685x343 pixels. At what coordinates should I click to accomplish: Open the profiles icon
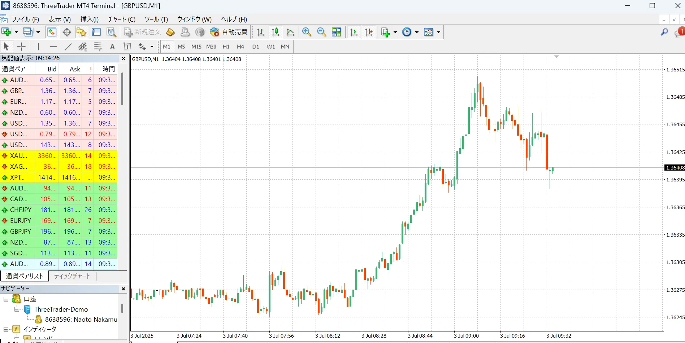[x=28, y=32]
